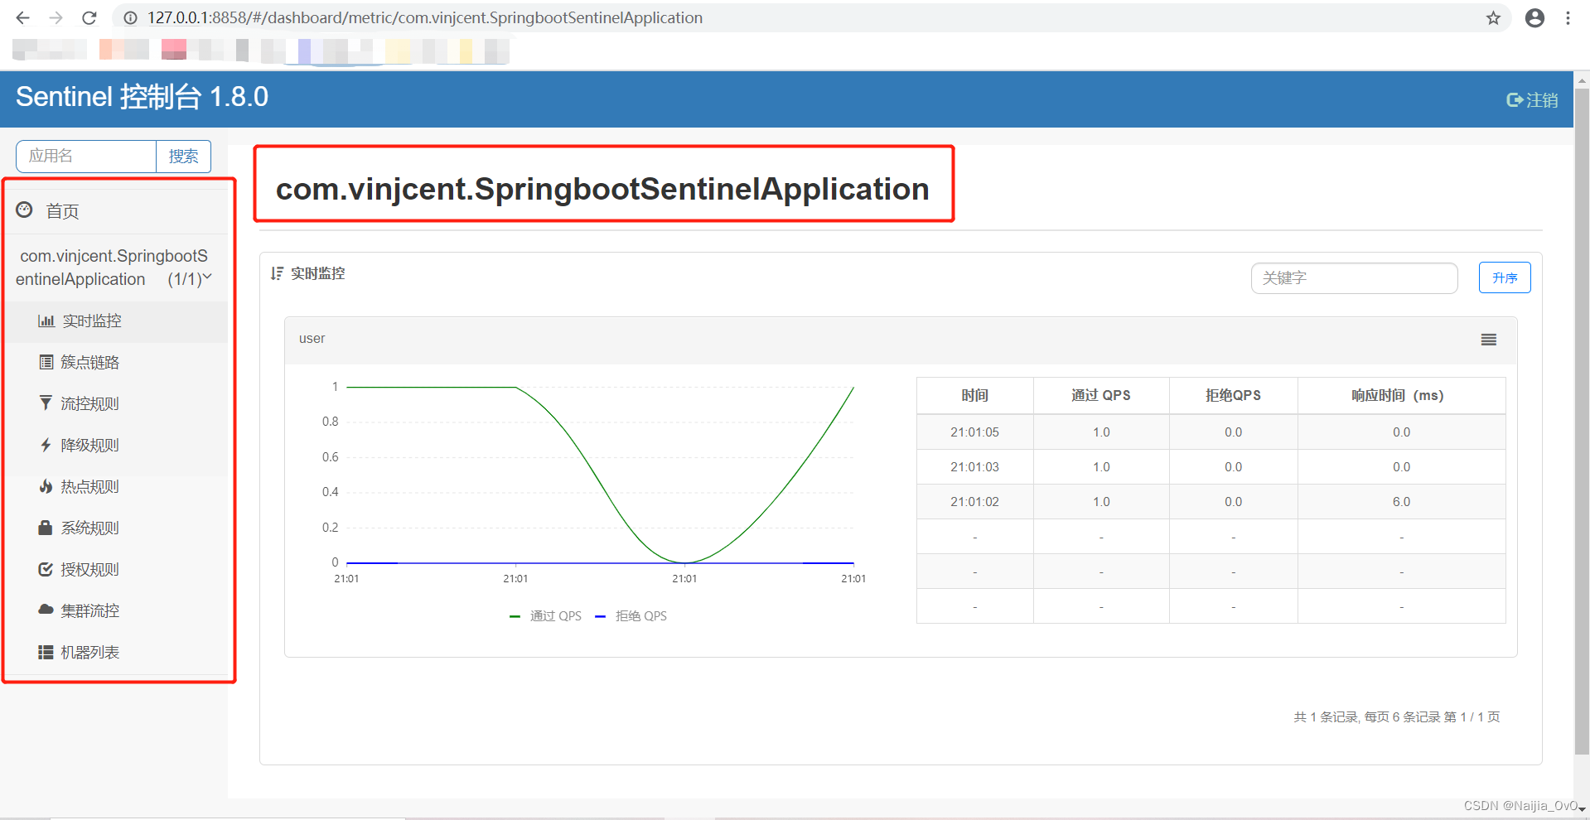This screenshot has height=820, width=1590.
Task: Click the 注销 logout icon
Action: (x=1515, y=100)
